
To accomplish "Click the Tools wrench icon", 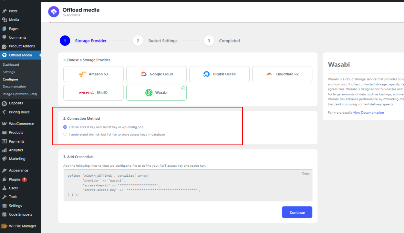I will point(4,197).
